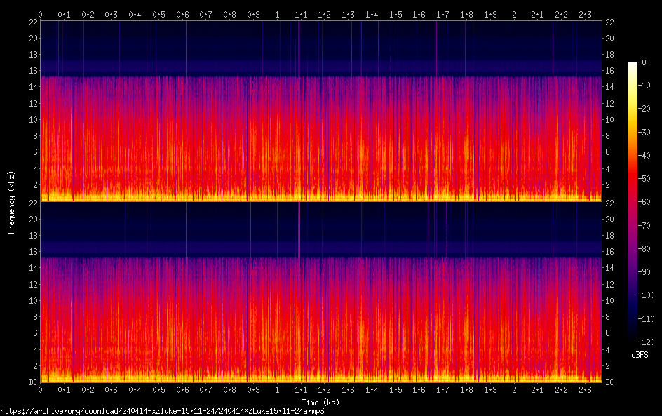662x416 pixels.
Task: Click the "DC" label on the left frequency axis
Action: [34, 382]
